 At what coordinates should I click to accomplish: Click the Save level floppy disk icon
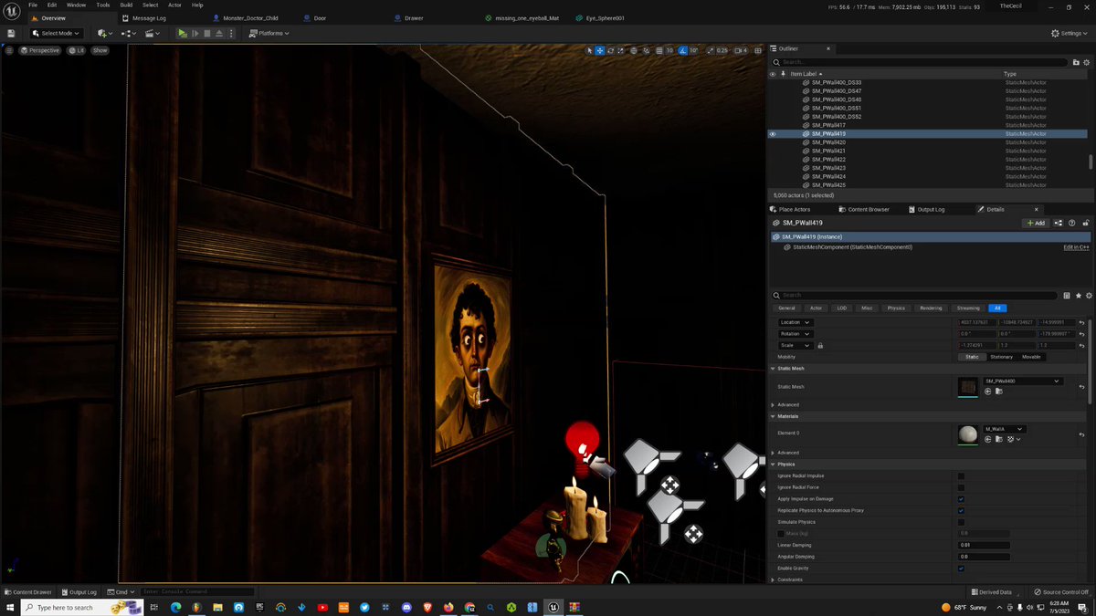coord(10,33)
